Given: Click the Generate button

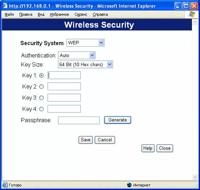Looking at the screenshot, I should click(x=117, y=120).
